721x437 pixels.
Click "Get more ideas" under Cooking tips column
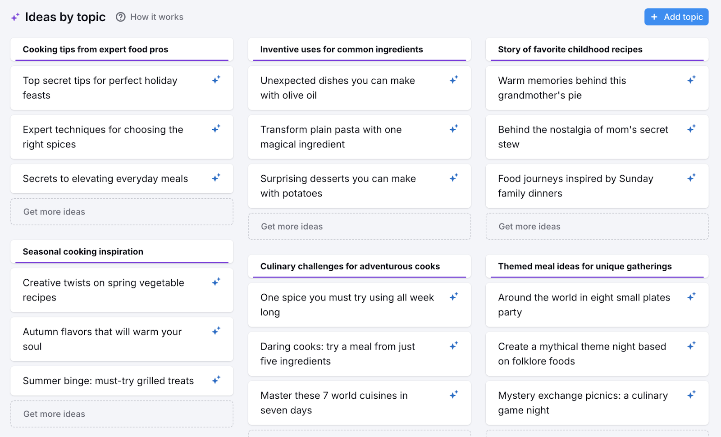point(121,212)
